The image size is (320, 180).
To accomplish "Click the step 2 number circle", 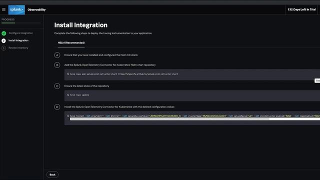I will (3, 41).
